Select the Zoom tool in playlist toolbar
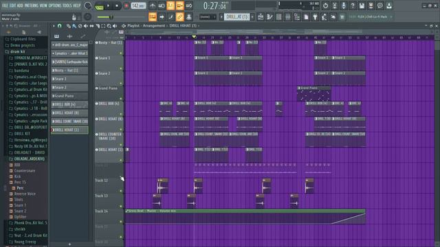The image size is (440, 247). point(109,26)
